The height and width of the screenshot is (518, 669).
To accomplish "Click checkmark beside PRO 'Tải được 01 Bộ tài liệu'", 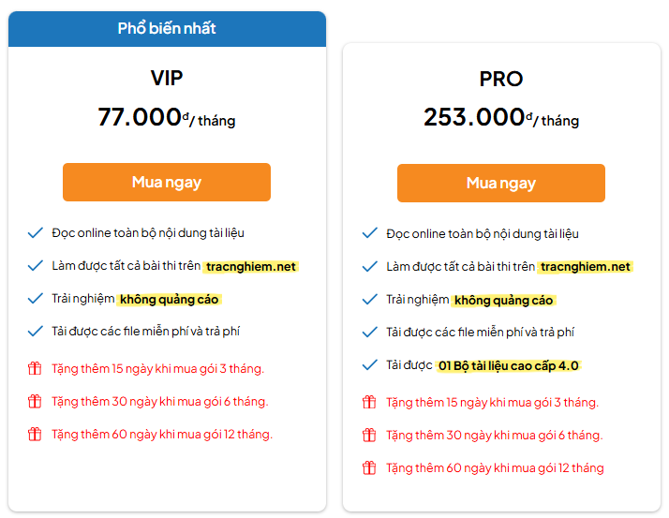I will pyautogui.click(x=369, y=365).
